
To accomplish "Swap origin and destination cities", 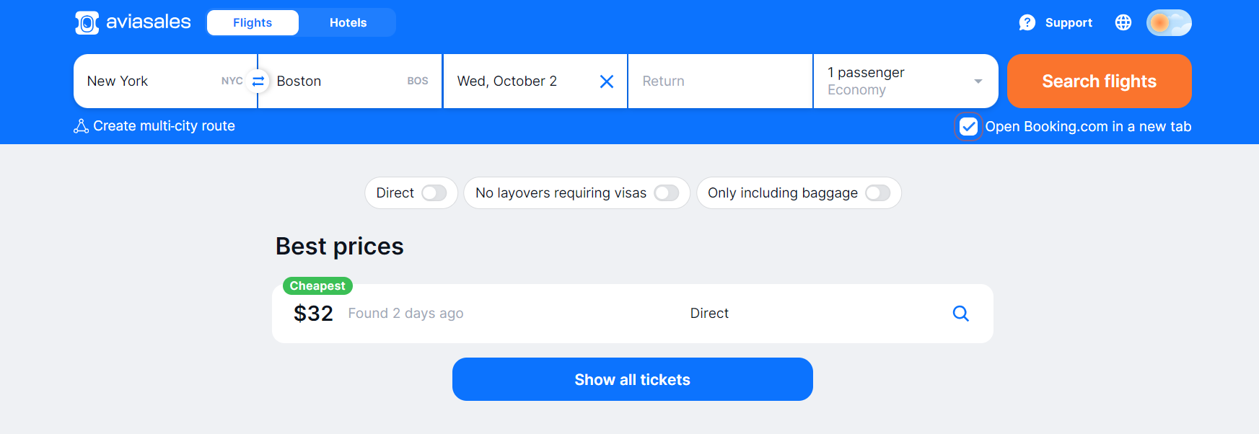I will (258, 81).
